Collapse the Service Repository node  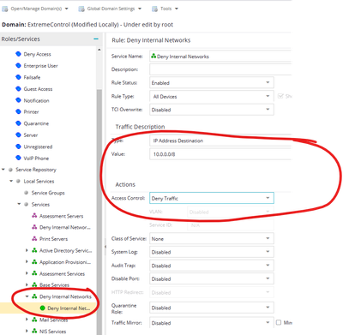(x=3, y=170)
